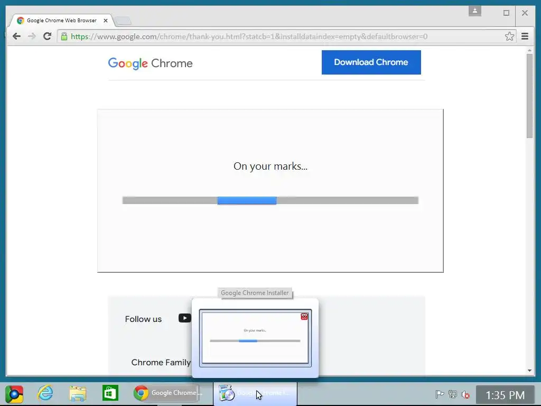The width and height of the screenshot is (541, 406).
Task: Click the Google Chrome Installer tooltip label
Action: [x=255, y=293]
